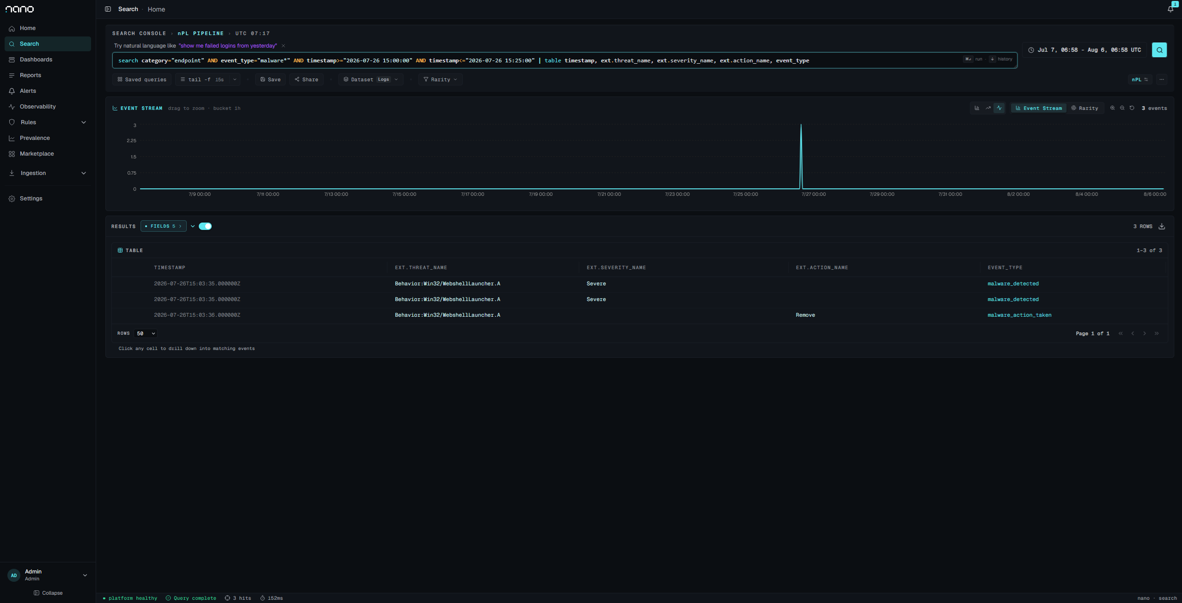
Task: Change rows per page dropdown
Action: pos(146,333)
